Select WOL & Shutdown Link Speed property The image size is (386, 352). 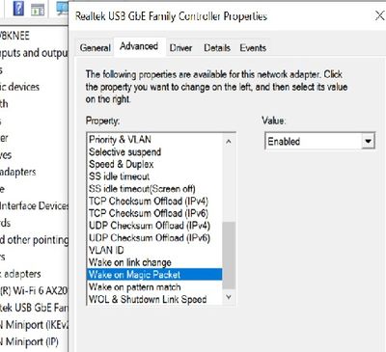[148, 299]
